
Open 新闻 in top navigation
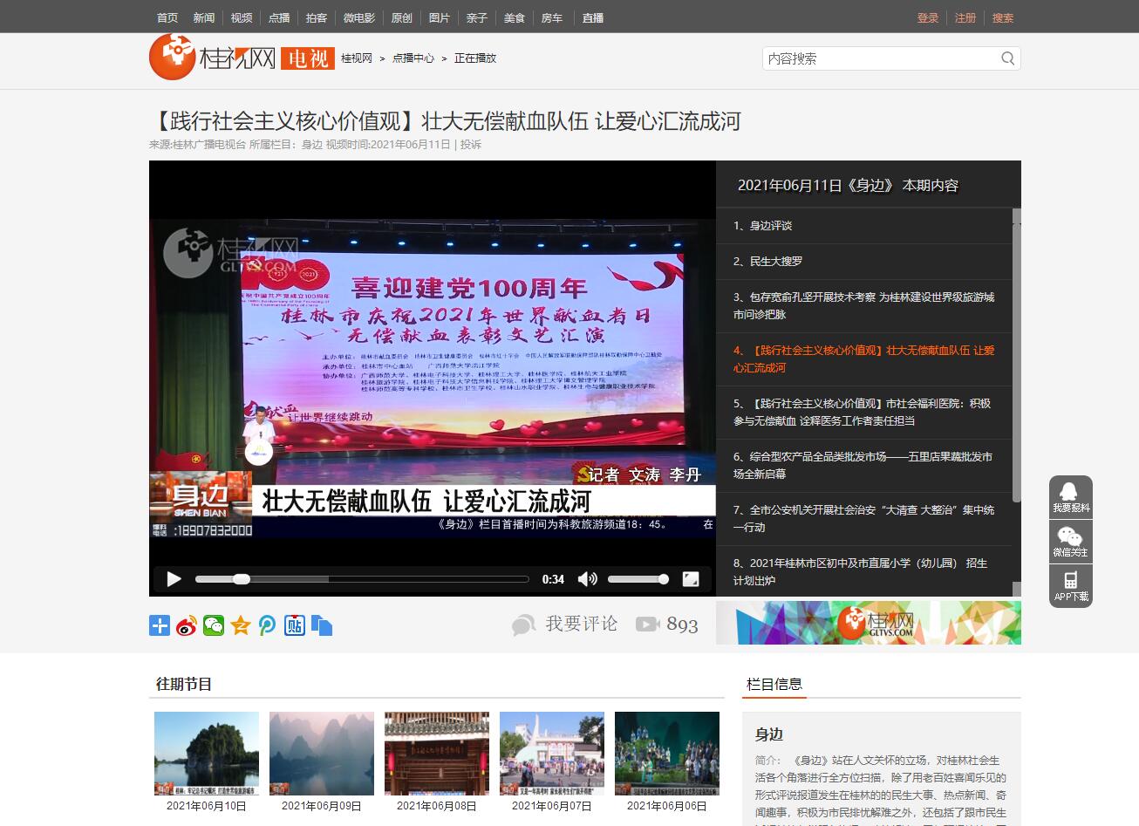tap(204, 17)
